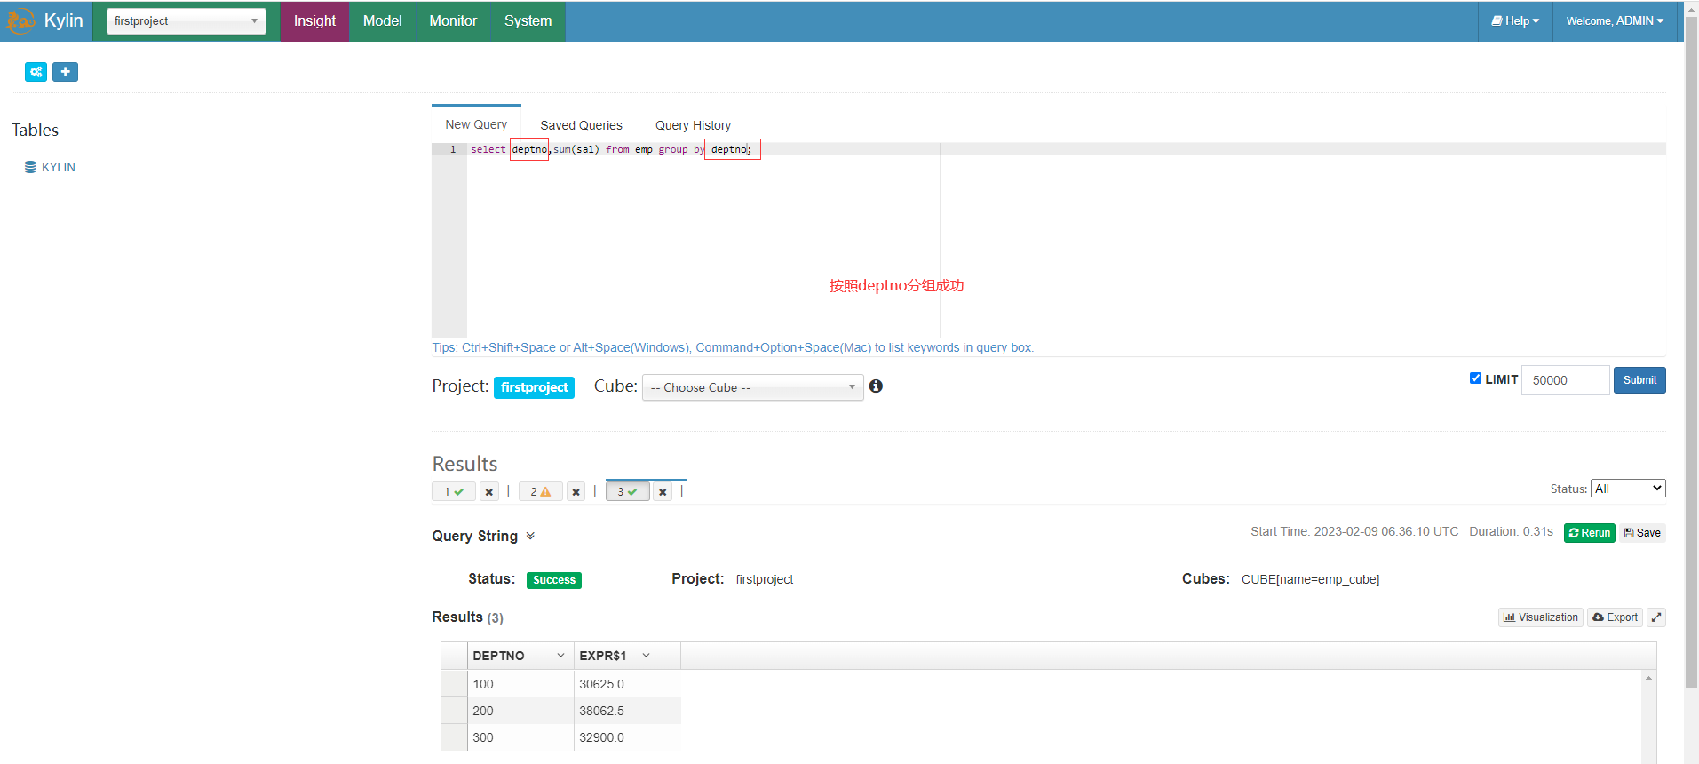
Task: Click the KYLIN database tree item
Action: [59, 167]
